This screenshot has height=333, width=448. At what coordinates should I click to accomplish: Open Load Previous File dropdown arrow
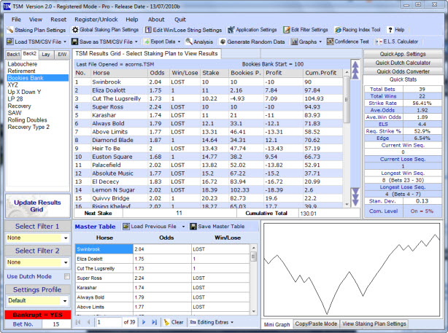[x=183, y=227]
